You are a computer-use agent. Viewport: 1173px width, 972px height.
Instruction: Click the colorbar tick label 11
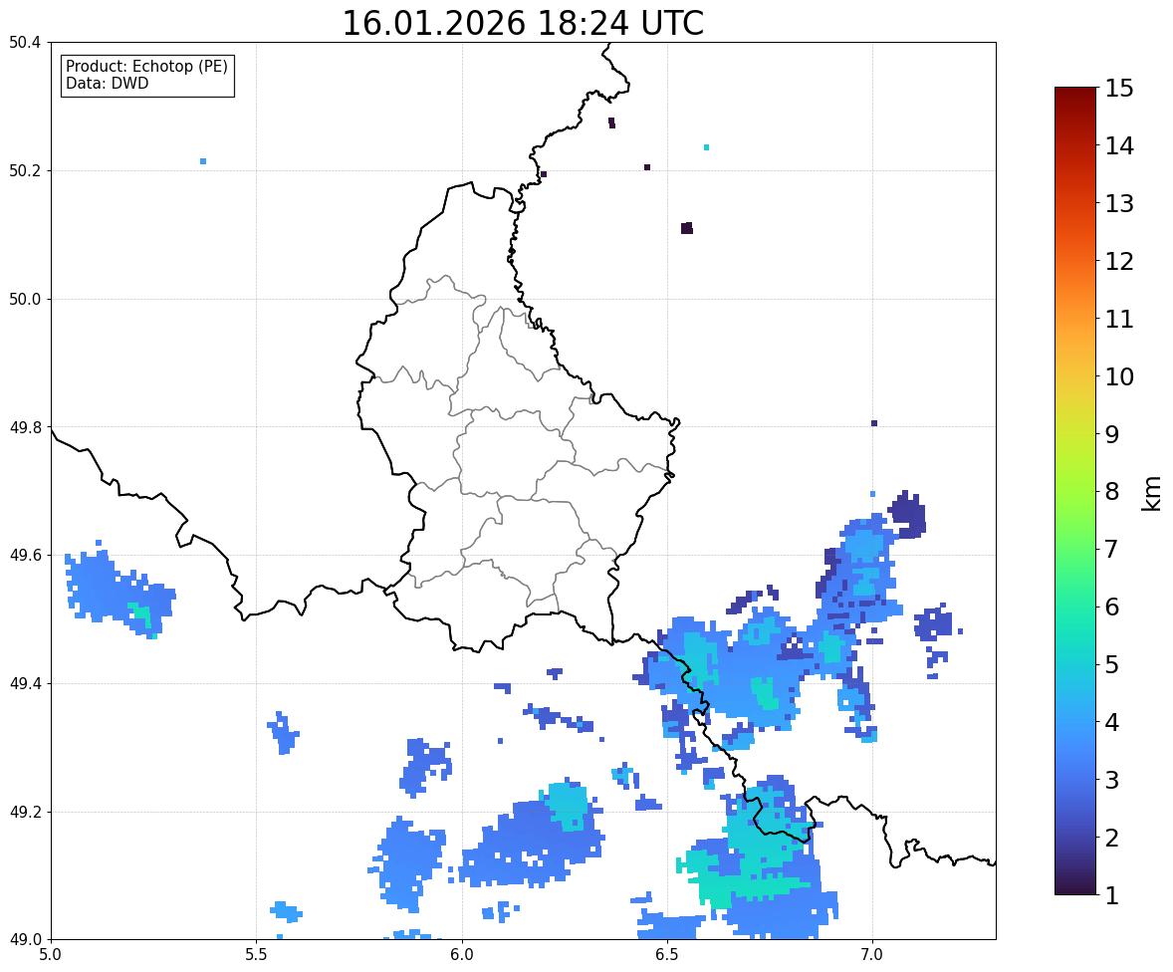(x=1119, y=319)
